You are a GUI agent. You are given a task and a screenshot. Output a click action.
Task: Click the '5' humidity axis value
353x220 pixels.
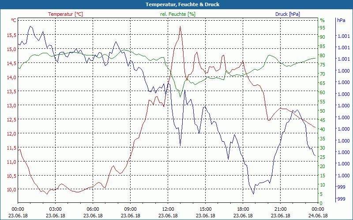click(321, 194)
